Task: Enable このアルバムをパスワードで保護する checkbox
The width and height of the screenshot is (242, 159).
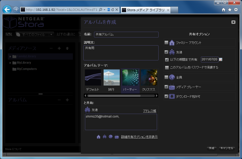Action: [x=167, y=67]
